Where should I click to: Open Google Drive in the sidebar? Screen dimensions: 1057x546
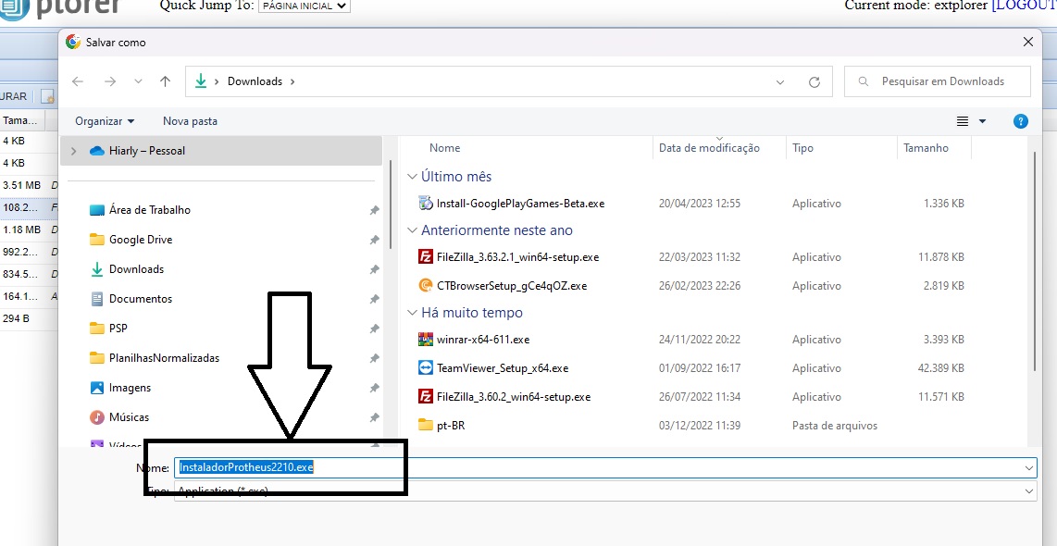(140, 240)
